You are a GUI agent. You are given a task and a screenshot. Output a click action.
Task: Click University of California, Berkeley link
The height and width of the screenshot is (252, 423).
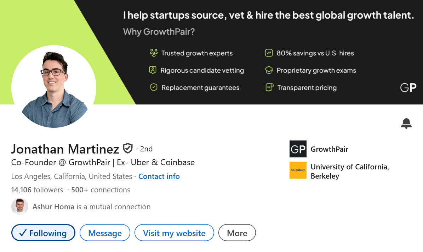coord(350,171)
